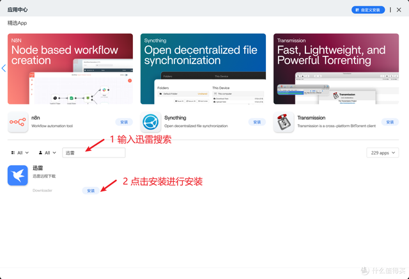Click the Transmission app icon
The image size is (409, 279).
coord(284,122)
